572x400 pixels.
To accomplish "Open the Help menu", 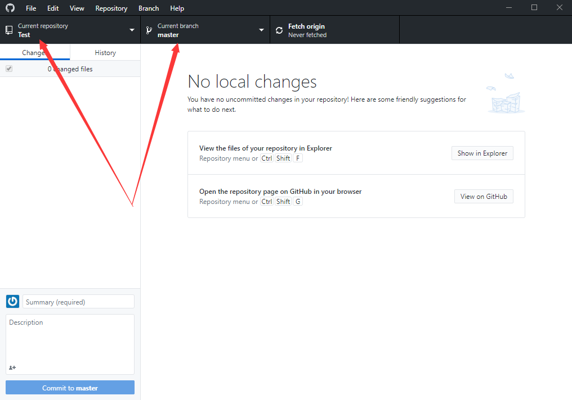I will point(177,8).
